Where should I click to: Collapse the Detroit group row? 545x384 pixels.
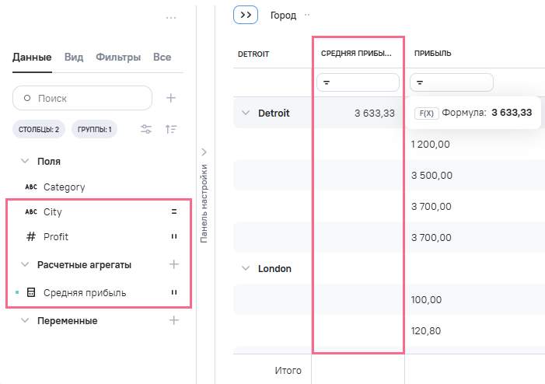246,113
